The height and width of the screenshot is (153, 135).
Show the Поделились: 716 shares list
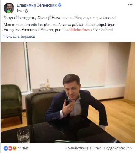(118, 148)
